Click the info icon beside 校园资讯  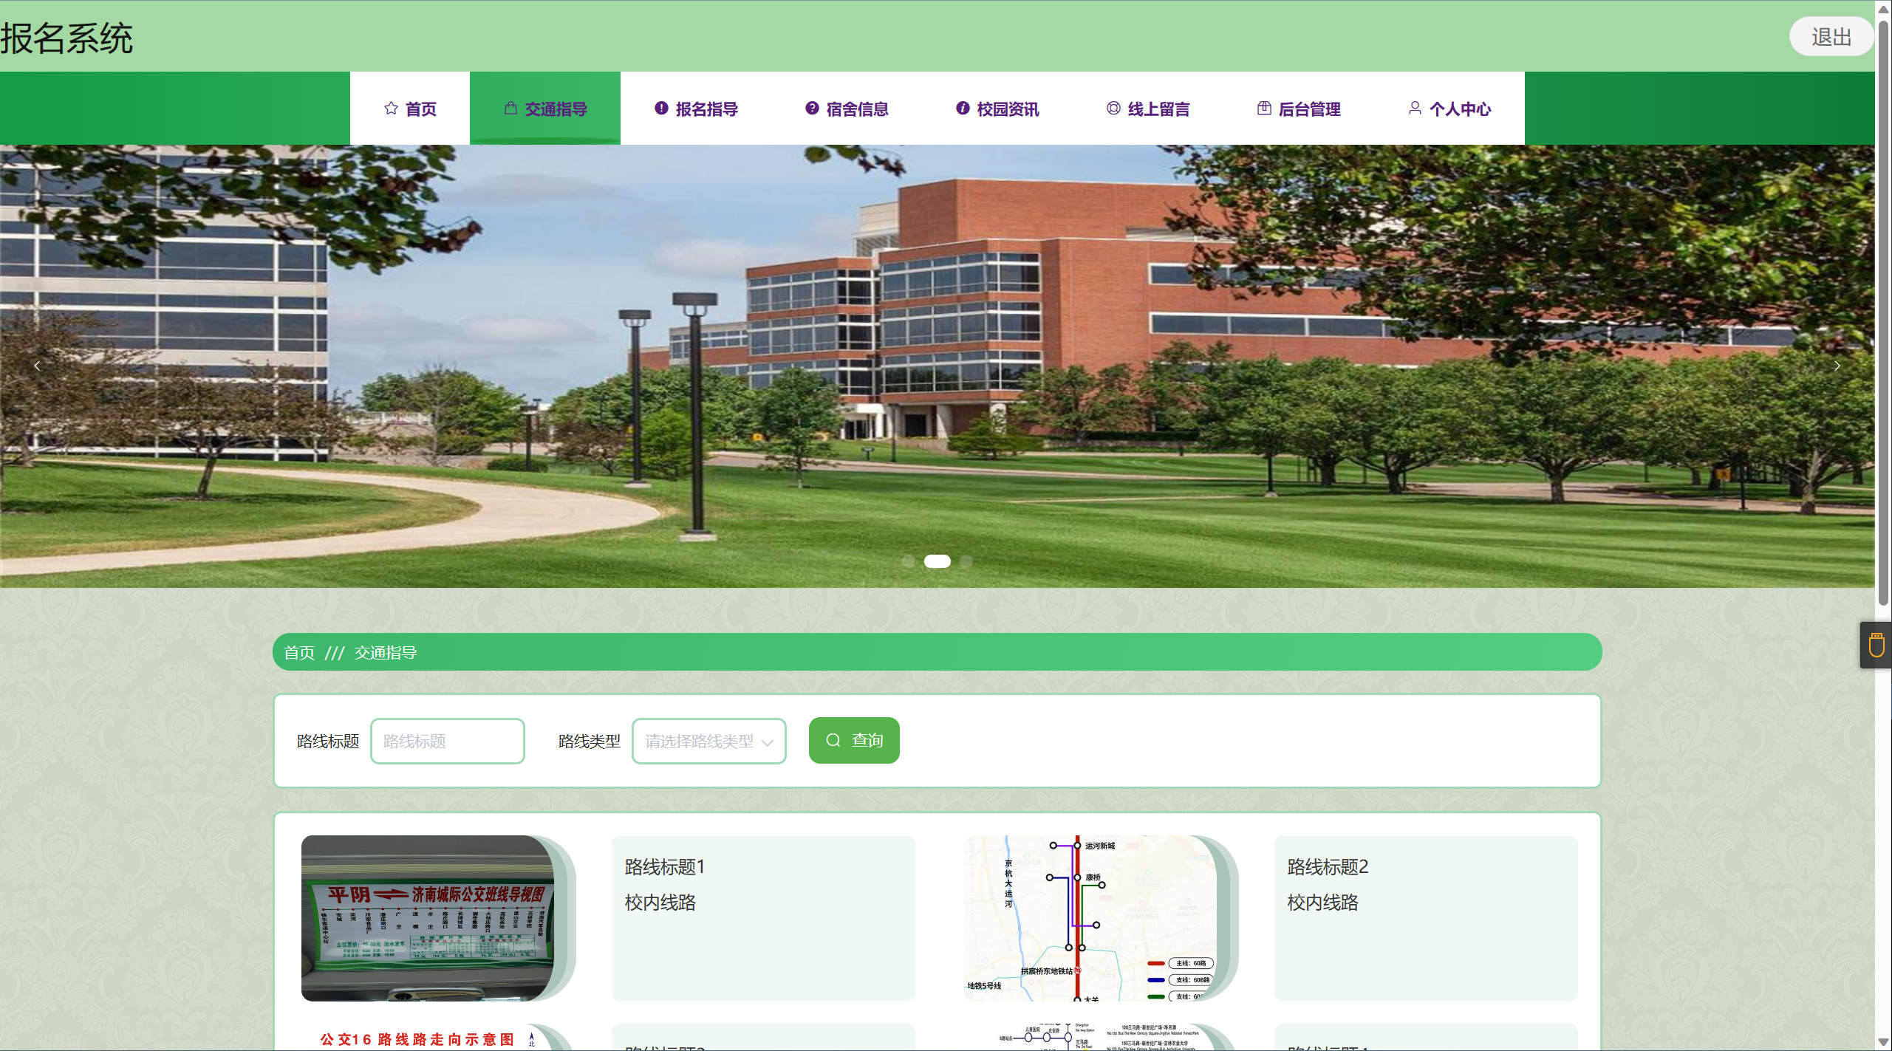(x=963, y=109)
